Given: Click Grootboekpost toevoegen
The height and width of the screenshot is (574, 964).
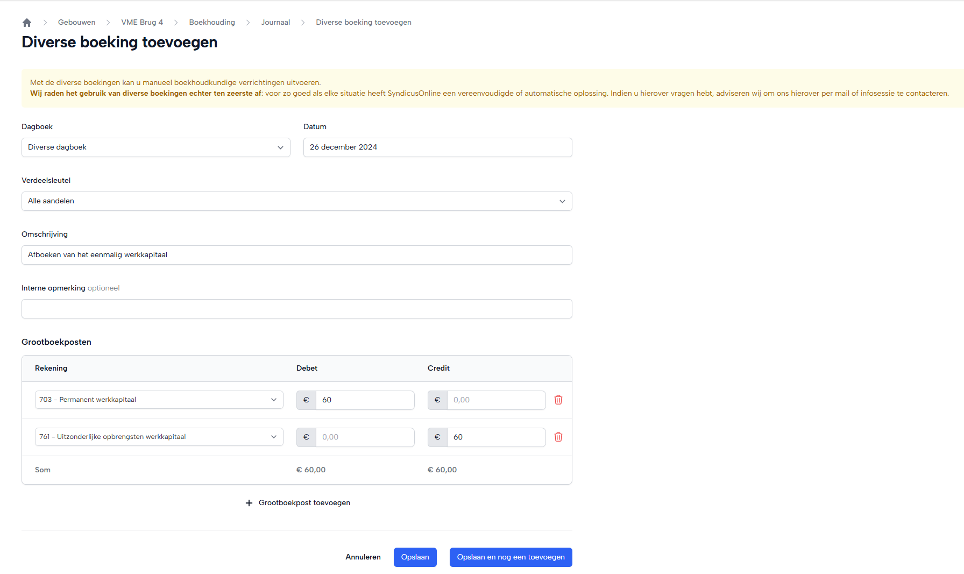Looking at the screenshot, I should (304, 503).
